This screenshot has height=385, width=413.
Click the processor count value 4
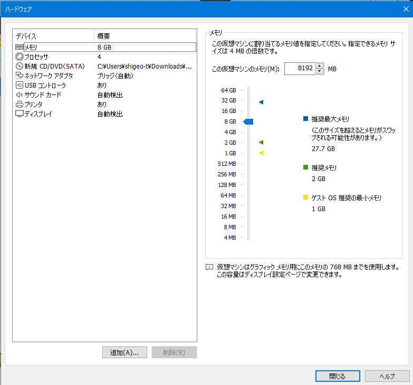pyautogui.click(x=99, y=57)
